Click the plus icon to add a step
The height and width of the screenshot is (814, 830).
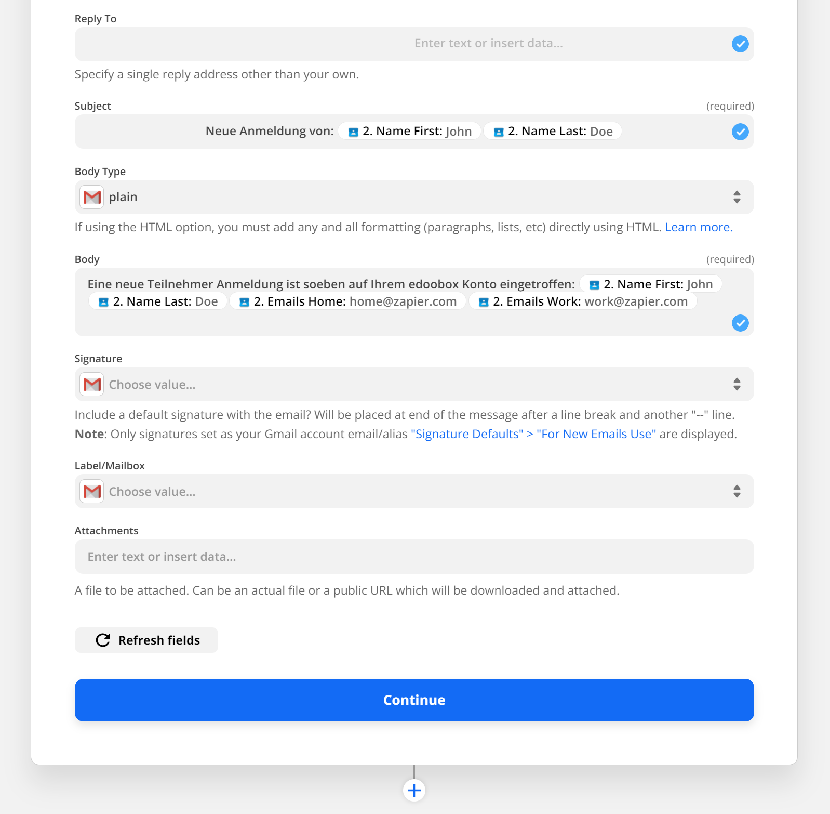[414, 791]
